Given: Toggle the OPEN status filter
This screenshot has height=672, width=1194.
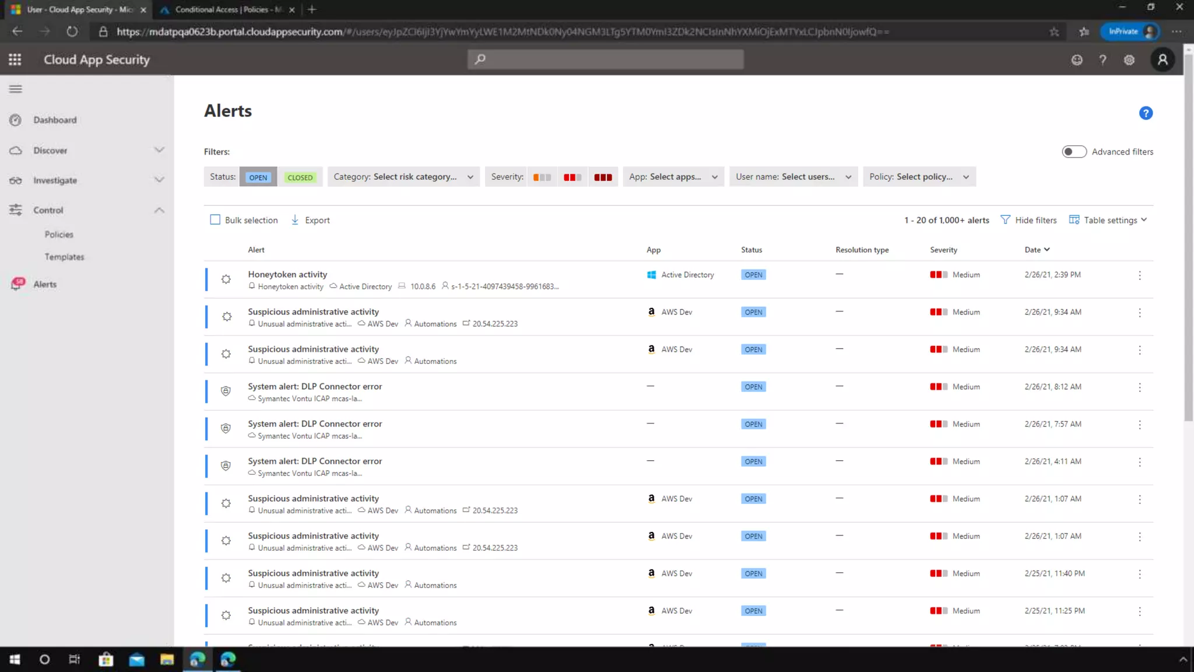Looking at the screenshot, I should [258, 177].
